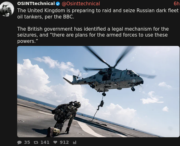This screenshot has height=146, width=180.
Task: Open the @Osinttechnical handle link
Action: click(x=81, y=4)
